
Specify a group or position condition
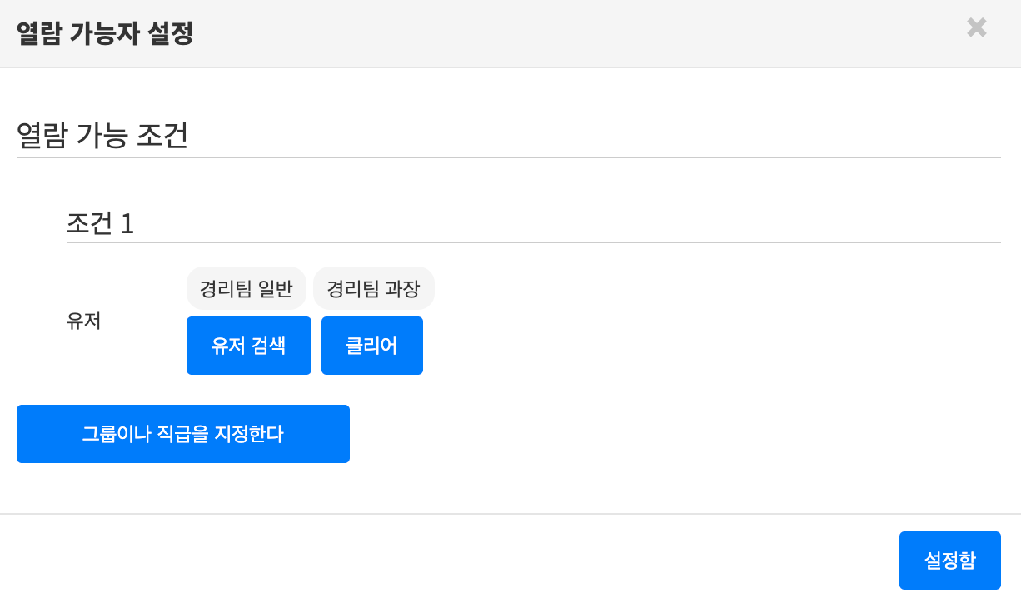(x=182, y=434)
